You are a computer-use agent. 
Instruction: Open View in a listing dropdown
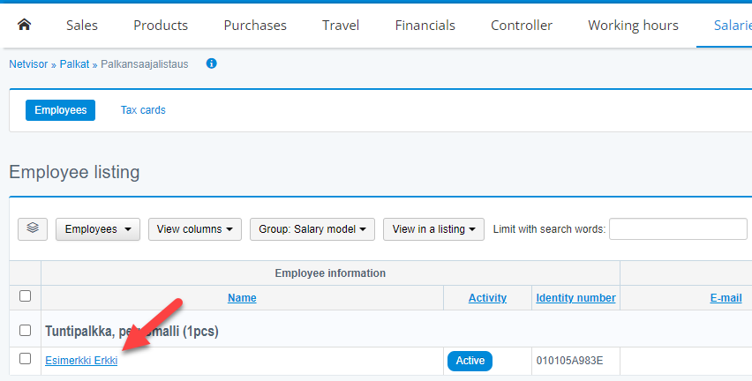point(433,229)
